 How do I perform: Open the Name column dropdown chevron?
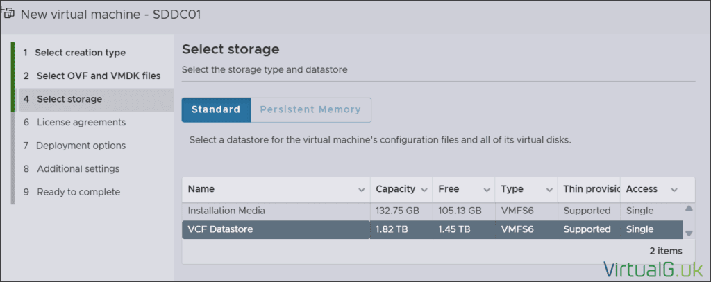coord(361,190)
